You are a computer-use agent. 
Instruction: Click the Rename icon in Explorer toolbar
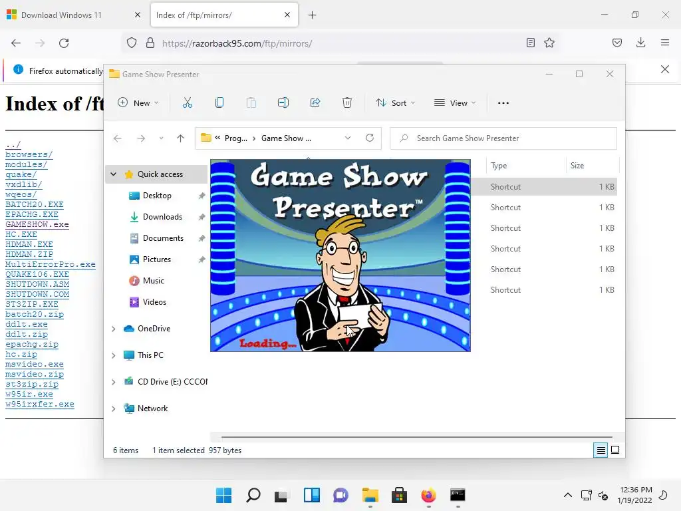tap(283, 103)
